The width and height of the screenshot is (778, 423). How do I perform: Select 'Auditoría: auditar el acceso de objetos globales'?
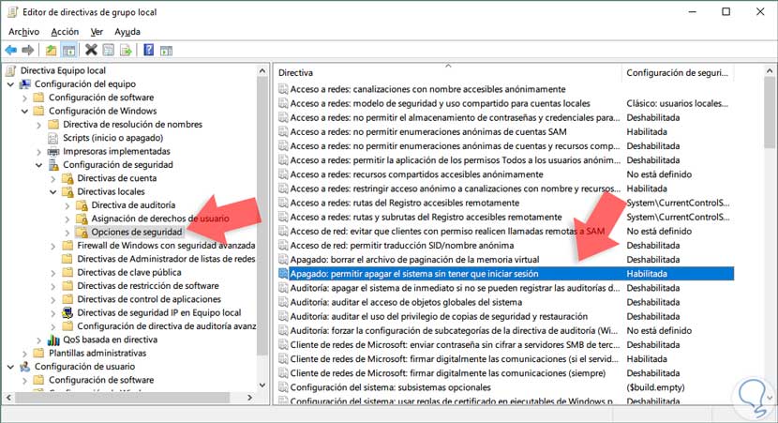tap(406, 302)
